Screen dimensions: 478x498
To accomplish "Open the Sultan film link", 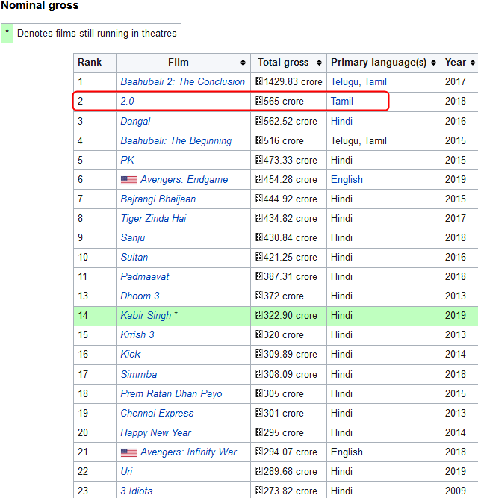I will (134, 258).
